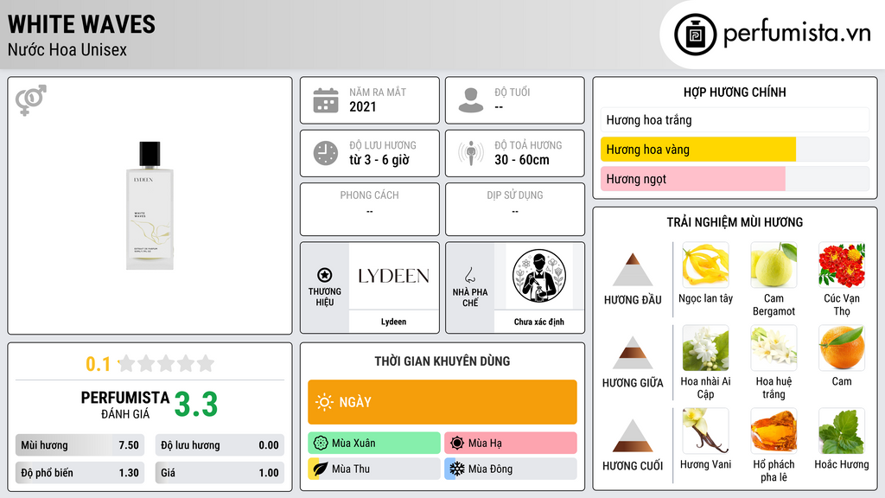
Task: Click the perfumista.vn bottle logo icon
Action: 696,35
